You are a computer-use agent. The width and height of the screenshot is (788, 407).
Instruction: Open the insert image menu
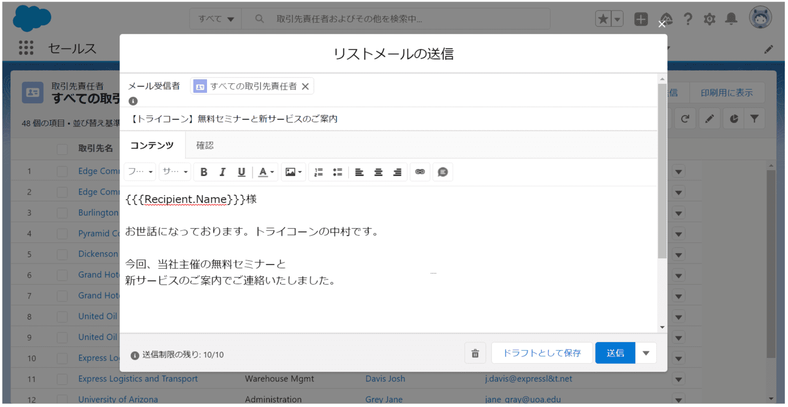click(x=293, y=172)
